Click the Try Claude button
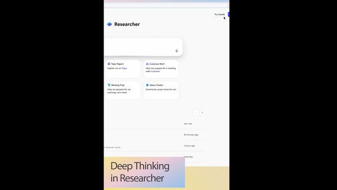 coord(219,14)
